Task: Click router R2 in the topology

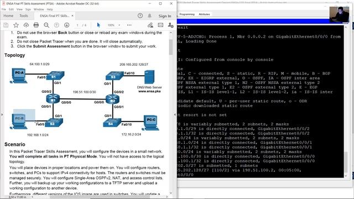Action: click(112, 99)
